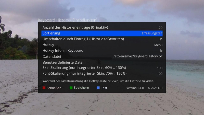Screen dimensions: 204x115
Task: Edit the Skin-Skalierung value 100
Action: pos(160,68)
